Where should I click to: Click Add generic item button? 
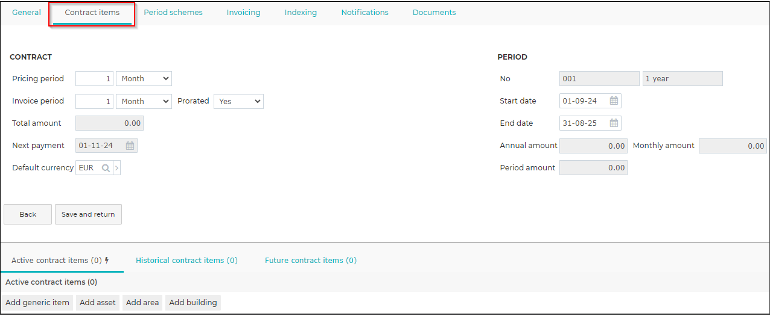click(x=37, y=303)
